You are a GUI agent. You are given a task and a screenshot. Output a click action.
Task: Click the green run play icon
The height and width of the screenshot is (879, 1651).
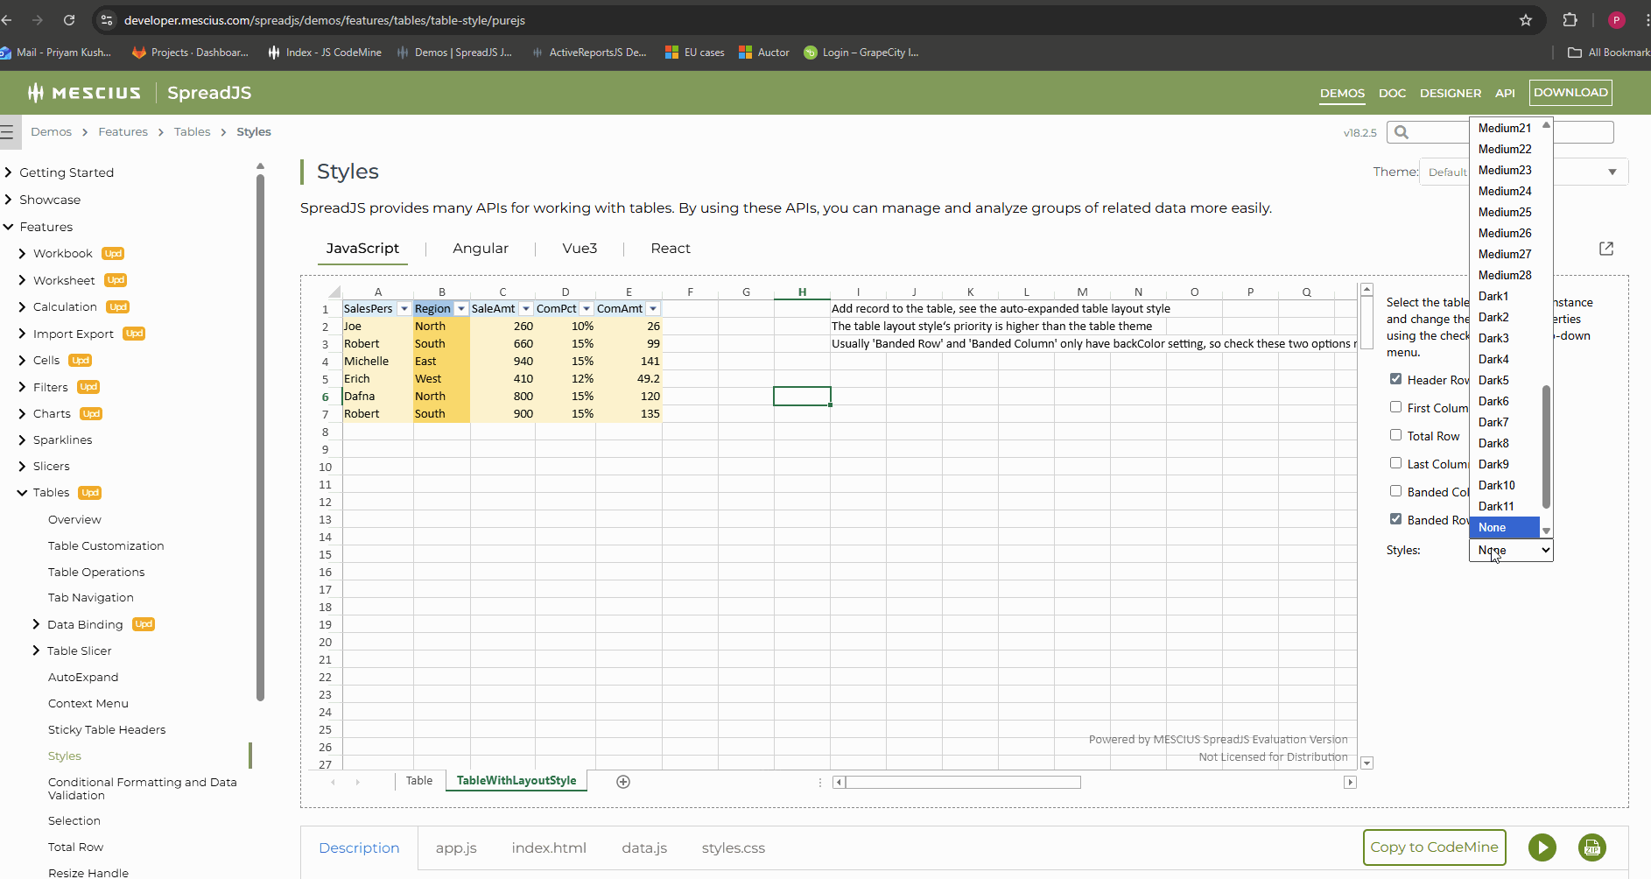click(x=1542, y=847)
